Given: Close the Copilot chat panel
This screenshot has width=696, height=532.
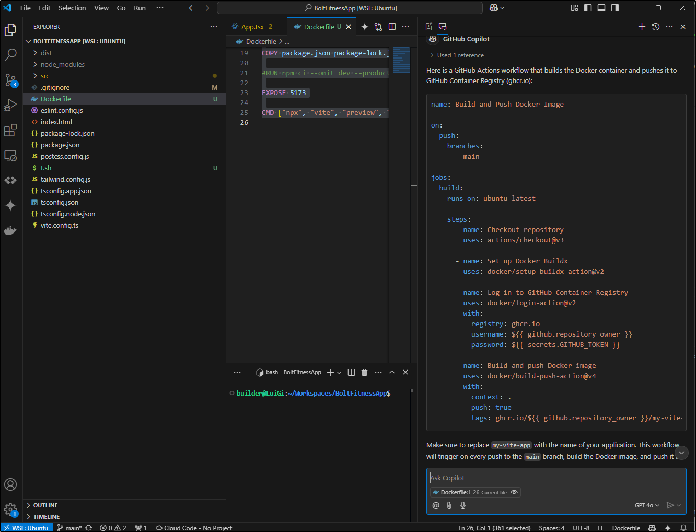Looking at the screenshot, I should 683,27.
